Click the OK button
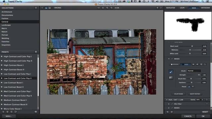This screenshot has height=119, width=212. [203, 116]
